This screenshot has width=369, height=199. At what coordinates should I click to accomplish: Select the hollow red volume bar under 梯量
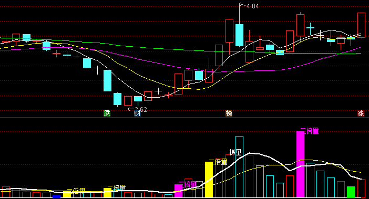pyautogui.click(x=229, y=176)
